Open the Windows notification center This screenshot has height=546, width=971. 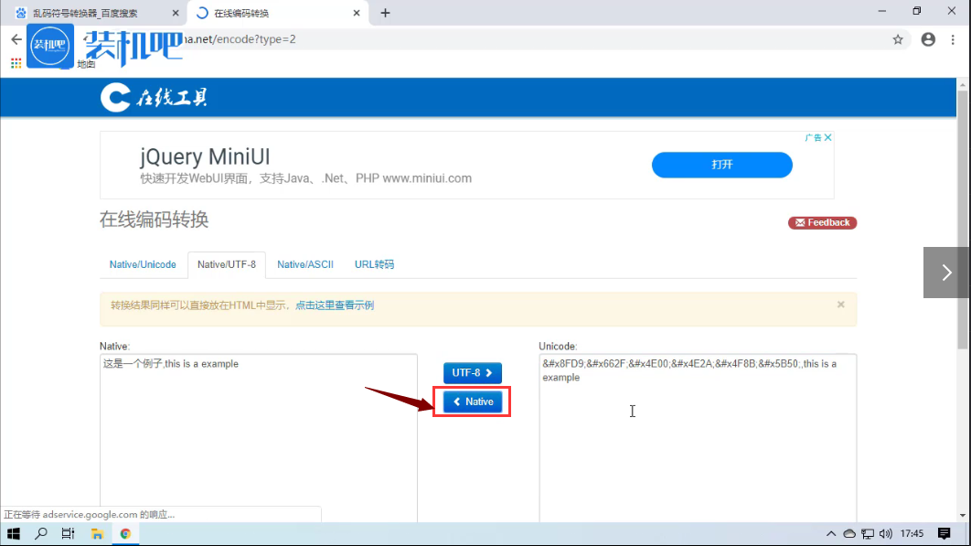click(x=944, y=533)
